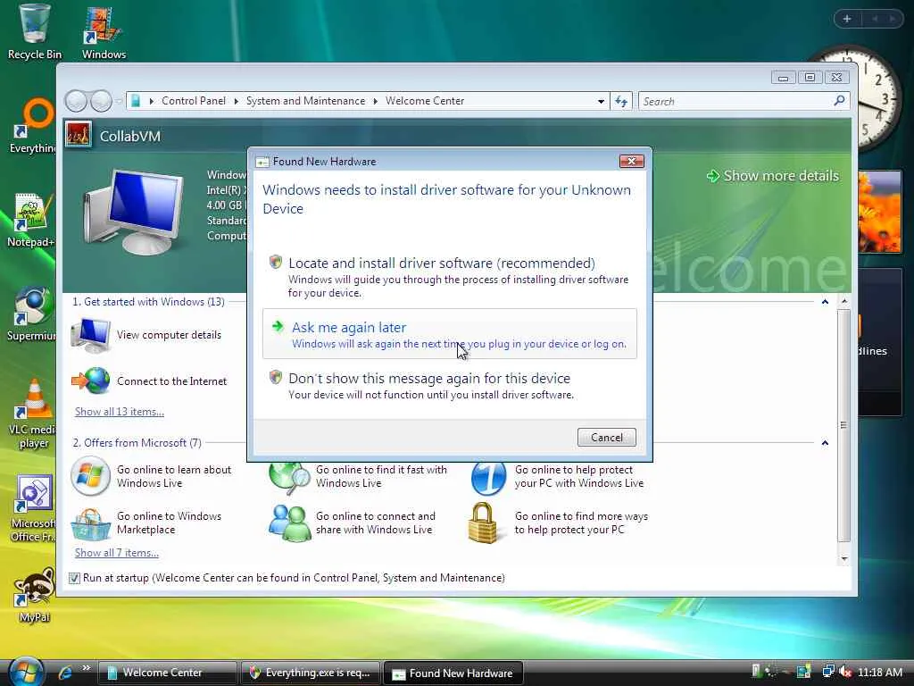
Task: Click the CollabVM user picture
Action: [x=78, y=135]
